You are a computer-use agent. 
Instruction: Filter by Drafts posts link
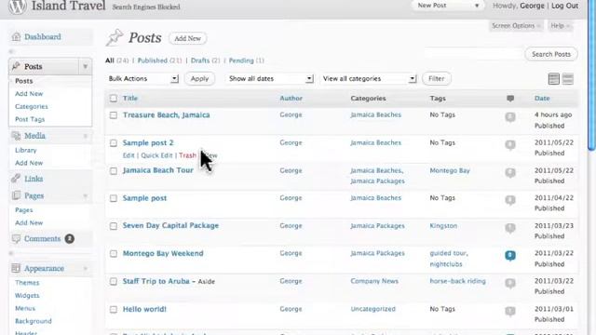click(x=200, y=60)
